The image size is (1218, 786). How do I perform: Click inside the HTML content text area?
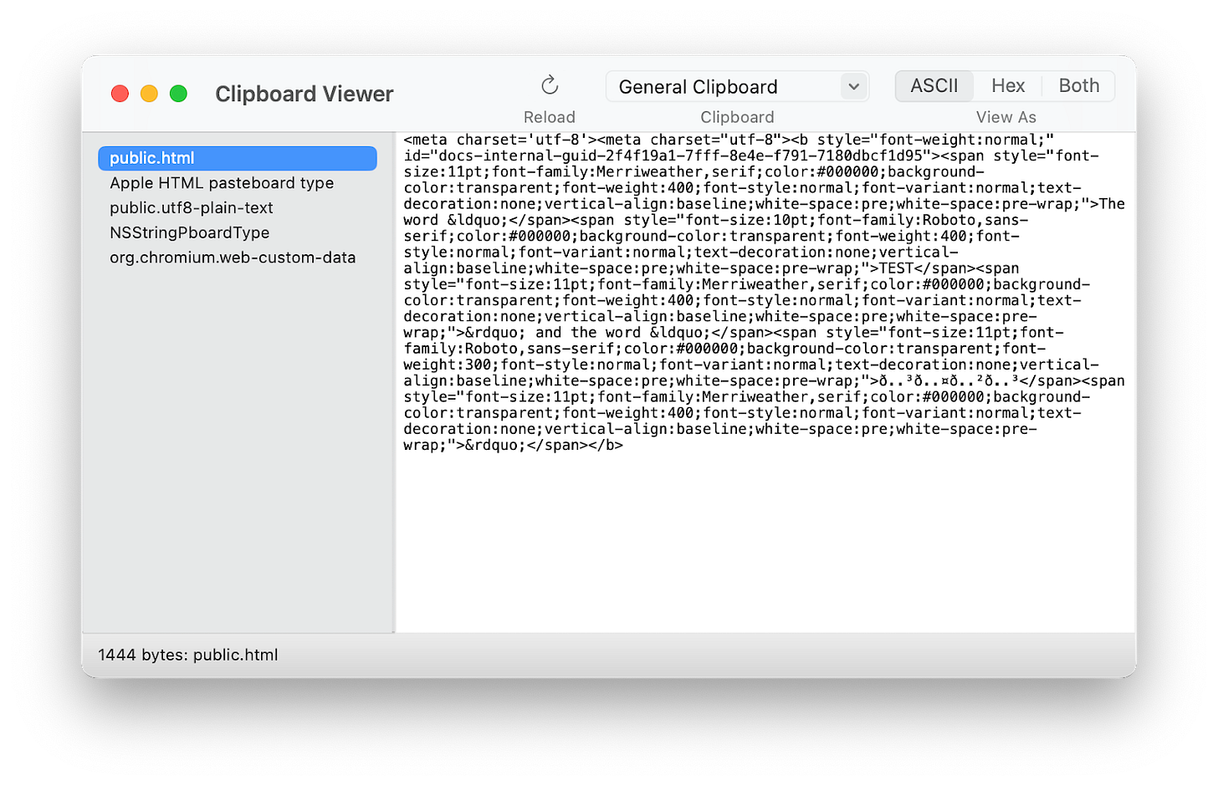(763, 535)
